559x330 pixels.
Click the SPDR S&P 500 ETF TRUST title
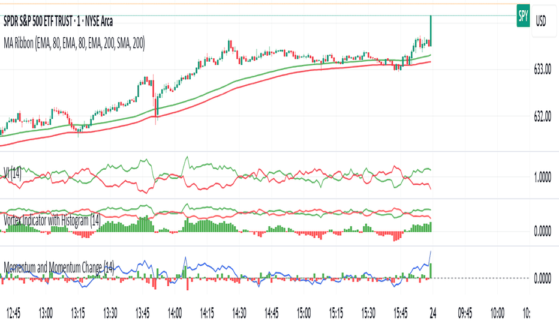coord(58,22)
